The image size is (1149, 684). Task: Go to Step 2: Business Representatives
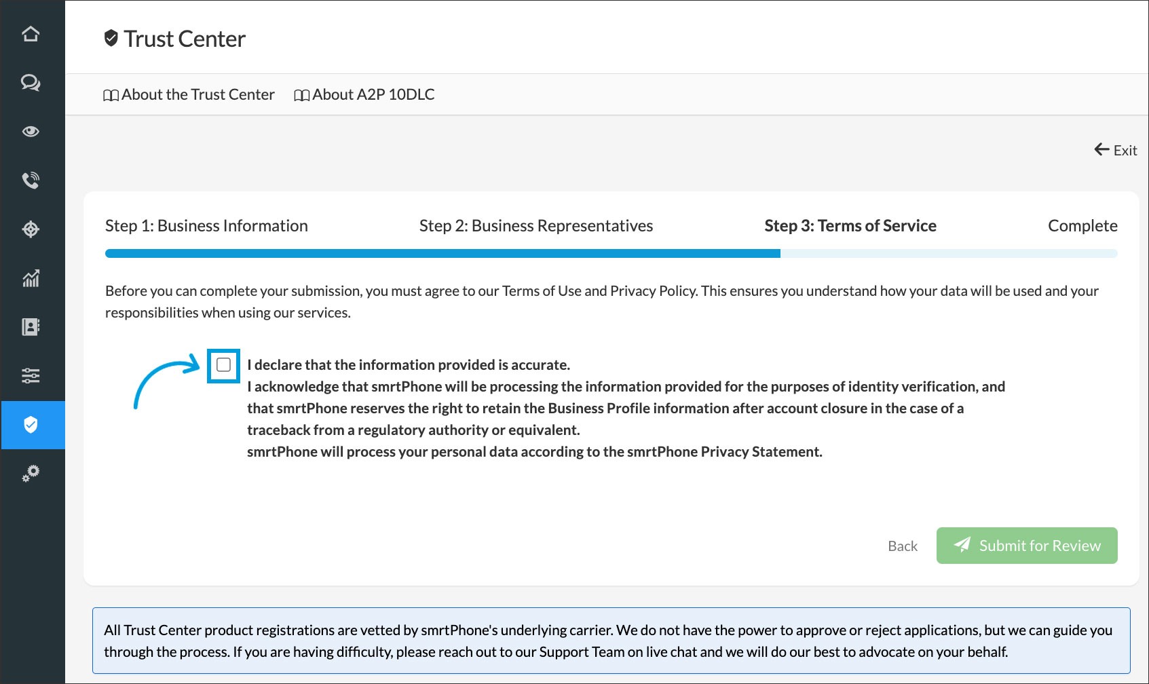(x=535, y=226)
